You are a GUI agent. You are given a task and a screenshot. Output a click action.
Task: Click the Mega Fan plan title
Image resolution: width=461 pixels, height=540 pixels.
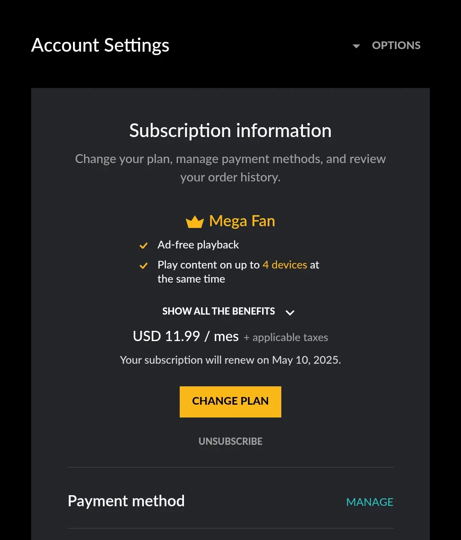click(242, 221)
